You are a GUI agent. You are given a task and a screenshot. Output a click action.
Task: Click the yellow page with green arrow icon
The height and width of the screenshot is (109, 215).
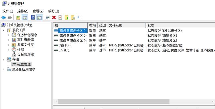click(x=67, y=17)
